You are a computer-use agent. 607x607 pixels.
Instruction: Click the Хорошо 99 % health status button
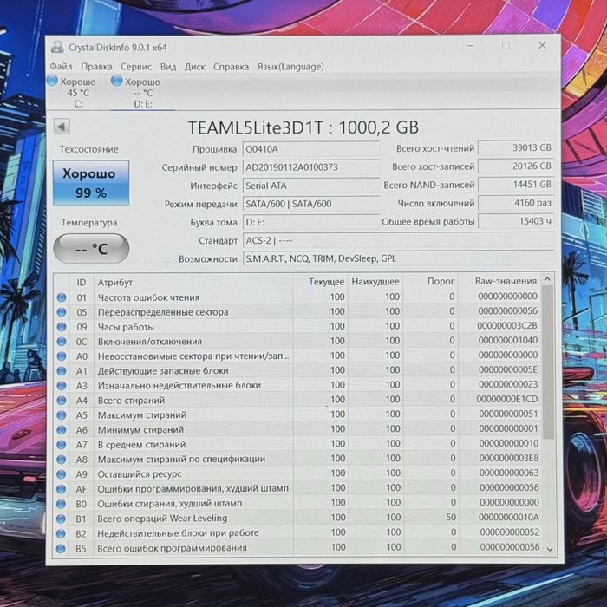[x=91, y=182]
